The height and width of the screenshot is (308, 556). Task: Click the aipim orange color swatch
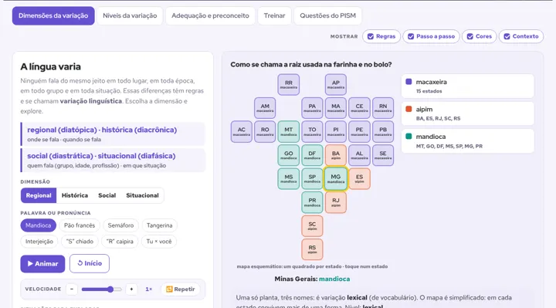[x=409, y=109]
